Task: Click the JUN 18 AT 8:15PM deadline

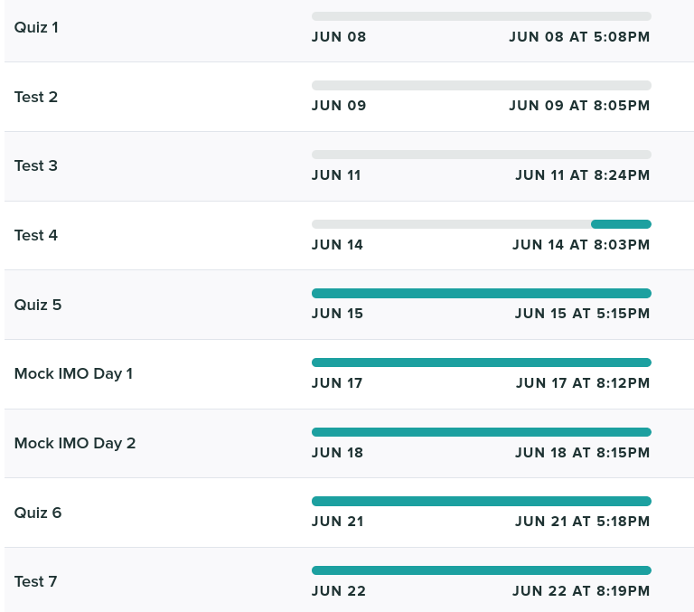Action: [582, 453]
